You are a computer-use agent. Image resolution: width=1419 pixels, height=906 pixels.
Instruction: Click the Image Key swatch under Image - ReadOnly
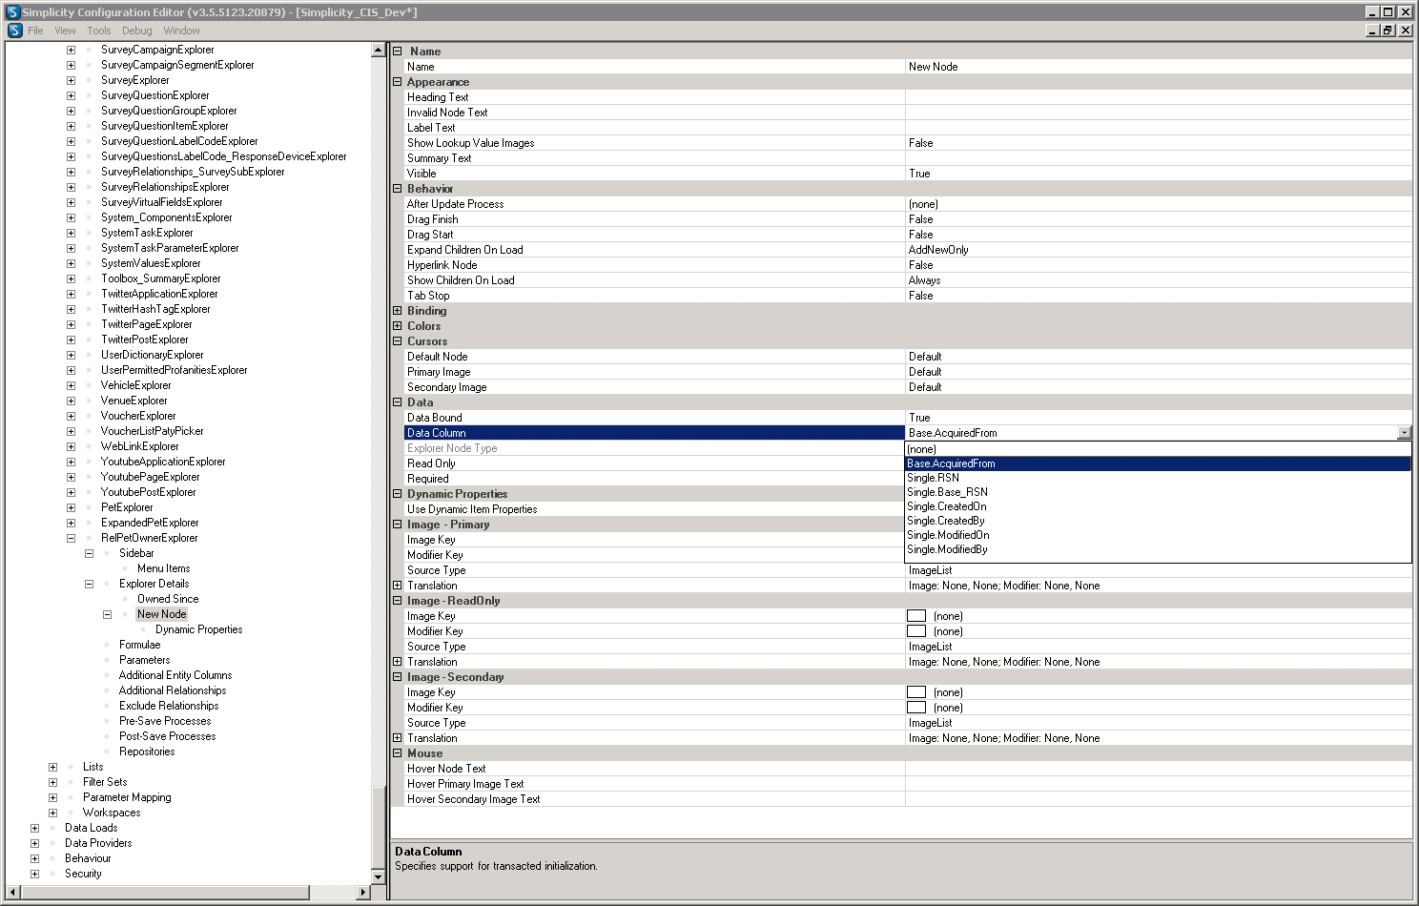click(x=915, y=616)
